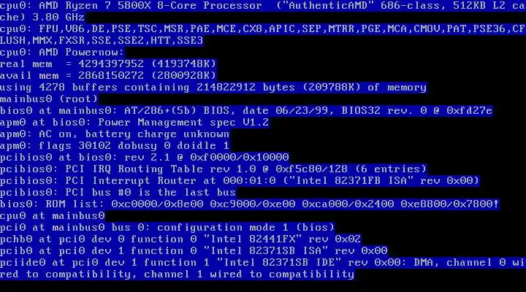Click the 'bios0: ROM list:' line

click(250, 204)
